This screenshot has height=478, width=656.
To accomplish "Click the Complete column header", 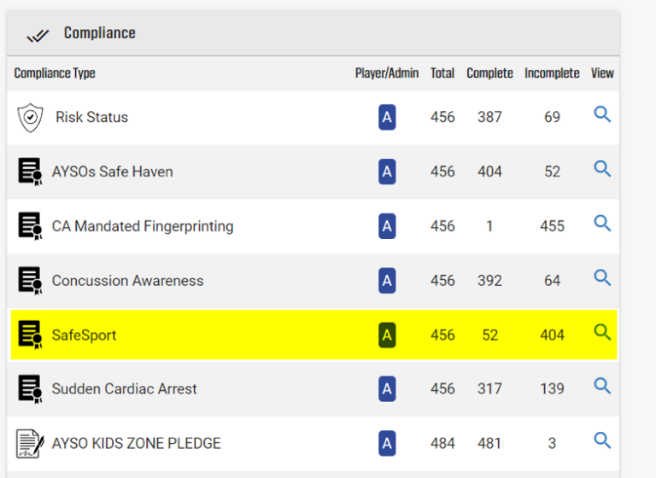I will (x=489, y=73).
